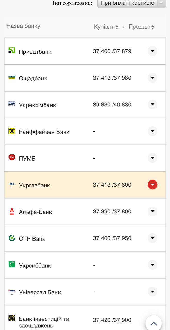Expand the Приватбанк row details
The height and width of the screenshot is (330, 170).
[x=152, y=51]
